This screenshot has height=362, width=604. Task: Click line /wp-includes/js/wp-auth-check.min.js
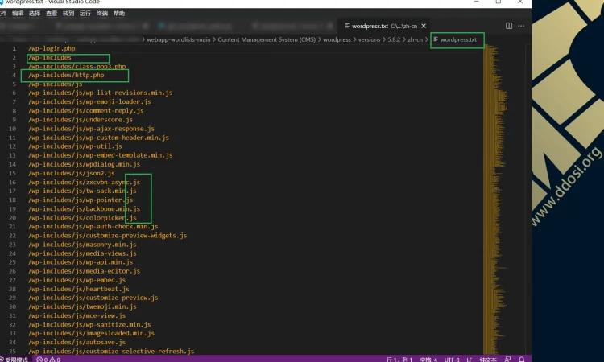pos(93,226)
